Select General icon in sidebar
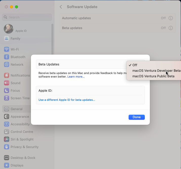 [7, 109]
